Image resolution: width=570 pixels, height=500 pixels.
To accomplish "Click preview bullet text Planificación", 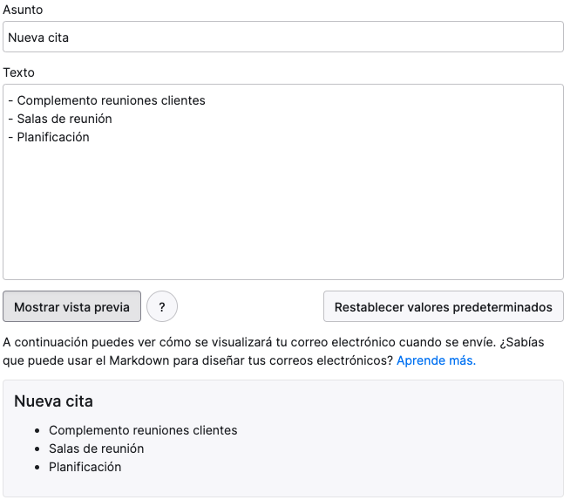I will [85, 467].
